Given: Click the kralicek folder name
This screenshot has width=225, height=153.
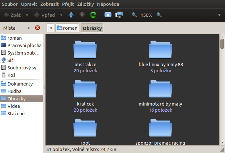Looking at the screenshot, I should [85, 104].
